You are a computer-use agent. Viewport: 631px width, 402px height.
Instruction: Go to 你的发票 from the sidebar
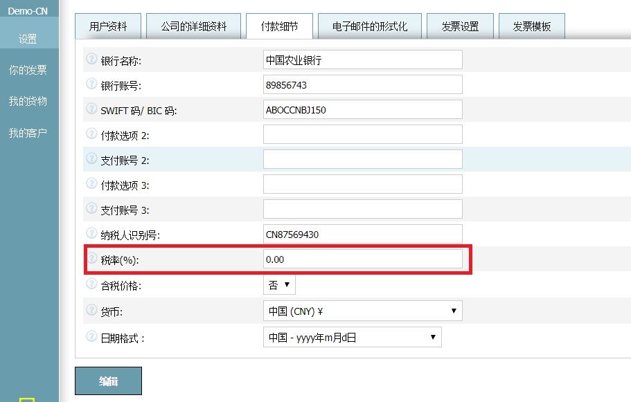[28, 70]
